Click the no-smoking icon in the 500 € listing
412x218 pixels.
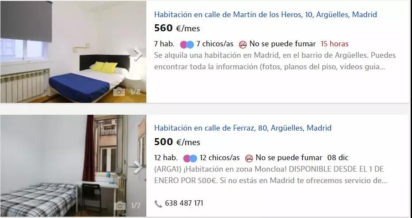coord(249,158)
